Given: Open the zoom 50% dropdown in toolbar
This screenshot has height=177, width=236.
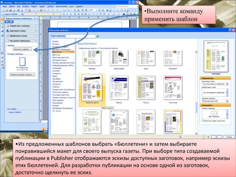Looking at the screenshot, I should coord(96,10).
